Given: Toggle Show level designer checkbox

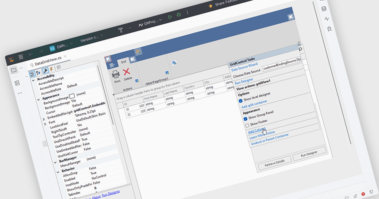Looking at the screenshot, I should point(241,101).
